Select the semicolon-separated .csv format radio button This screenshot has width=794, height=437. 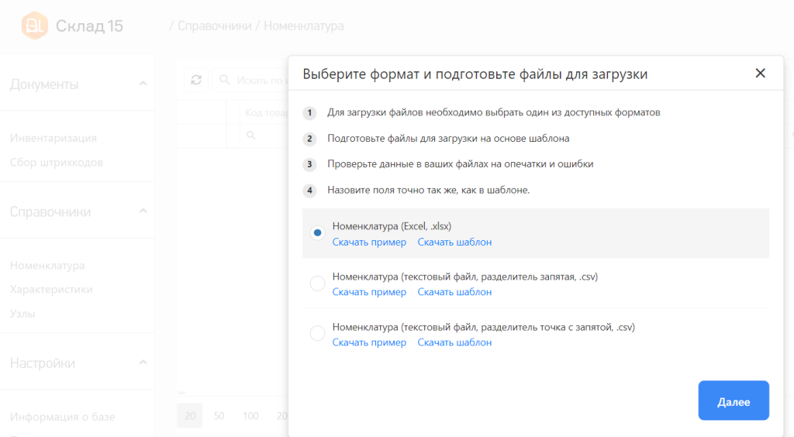(x=317, y=333)
